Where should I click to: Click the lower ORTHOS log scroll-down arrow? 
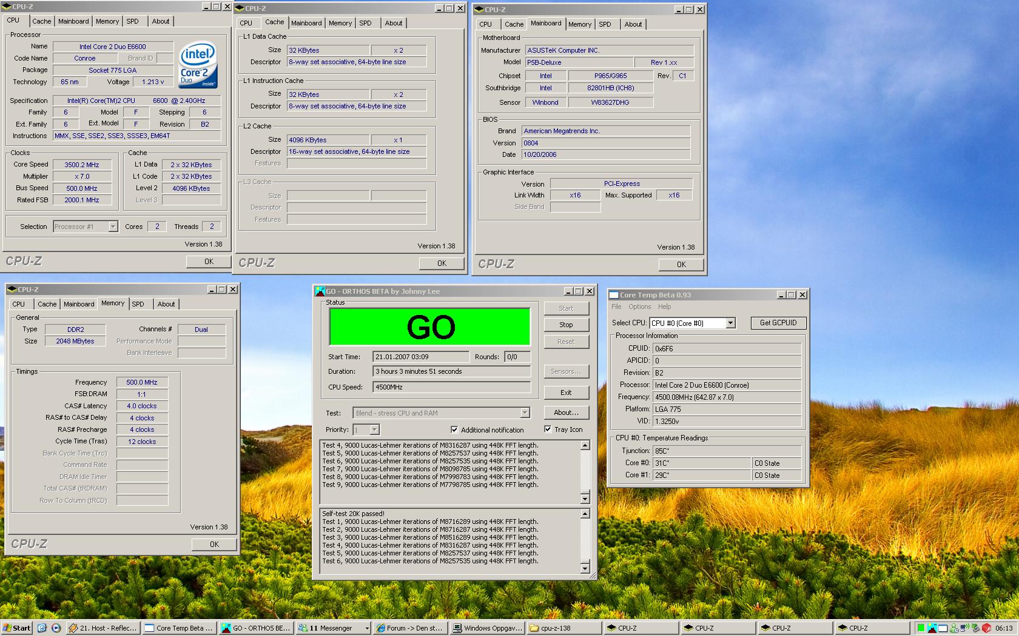pyautogui.click(x=585, y=568)
